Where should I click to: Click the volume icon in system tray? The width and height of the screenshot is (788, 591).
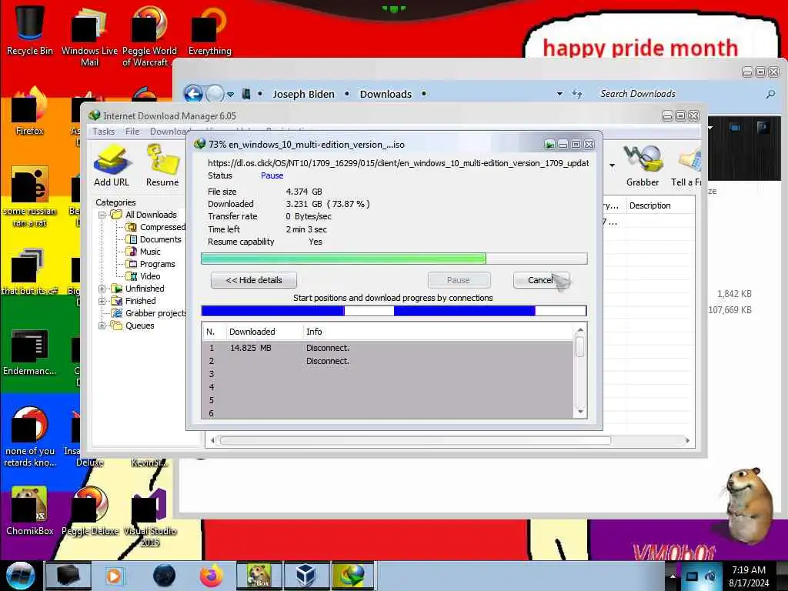tap(710, 576)
